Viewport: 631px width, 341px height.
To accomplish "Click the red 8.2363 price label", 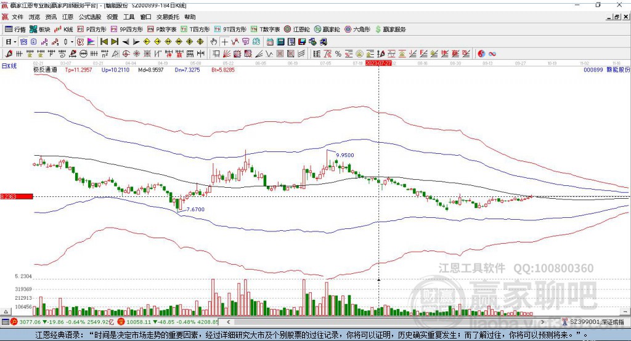I will point(16,196).
